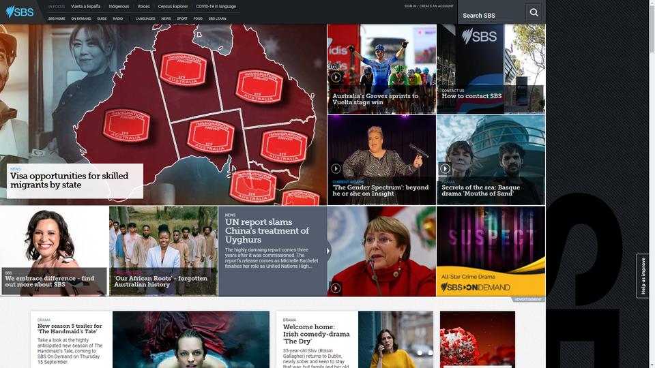Open the On Demand menu item
The image size is (655, 368).
click(x=81, y=19)
